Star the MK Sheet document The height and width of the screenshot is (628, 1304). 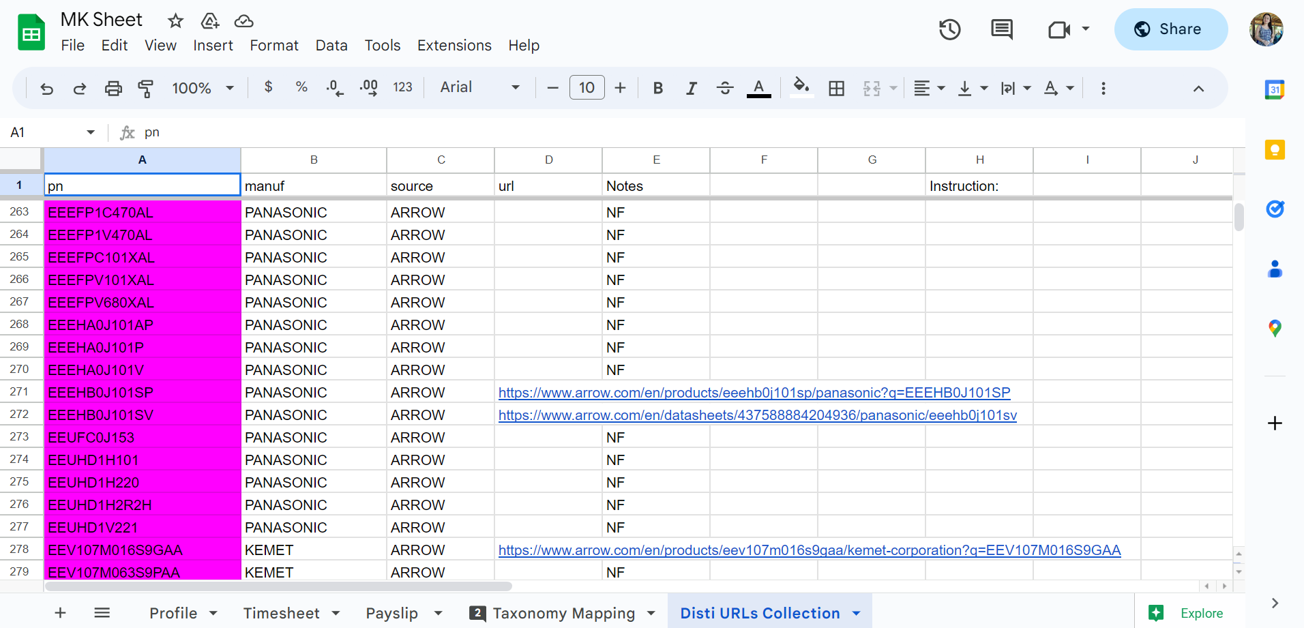click(x=175, y=21)
